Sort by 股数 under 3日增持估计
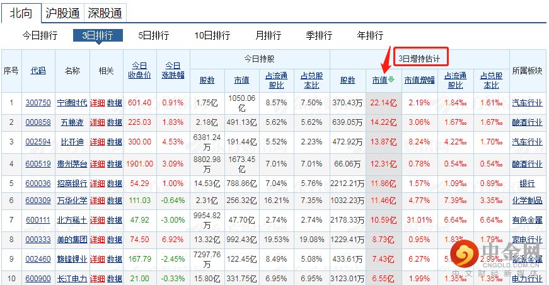 point(348,80)
